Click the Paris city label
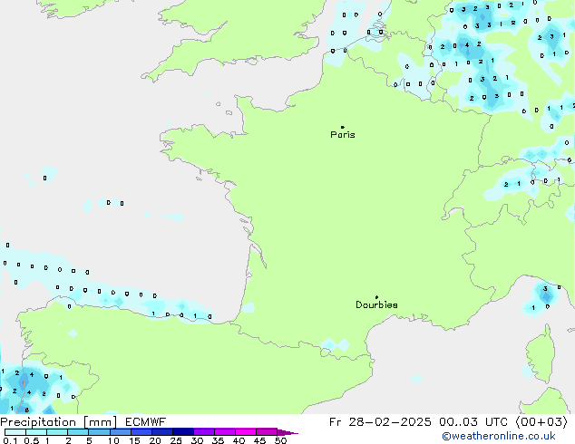Screen dimensions: 575x444 343,134
